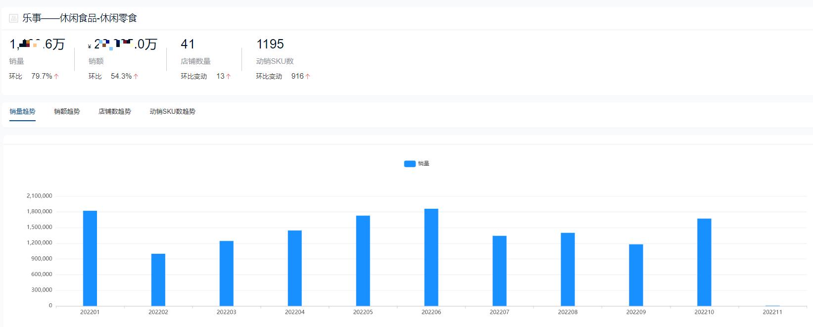Click the 动销SKU数 value 1195

(270, 45)
